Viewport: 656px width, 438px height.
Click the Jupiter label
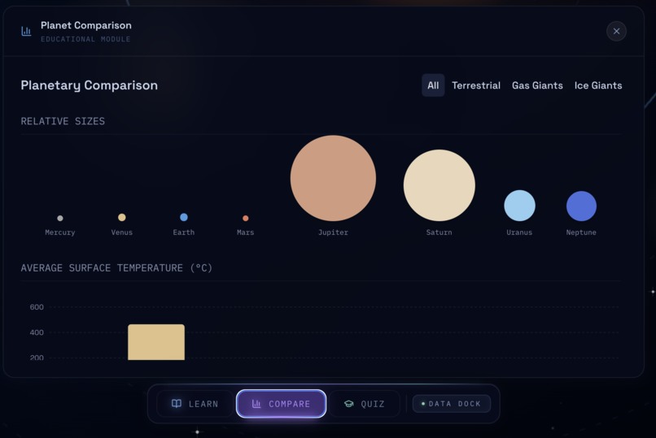[x=333, y=232]
